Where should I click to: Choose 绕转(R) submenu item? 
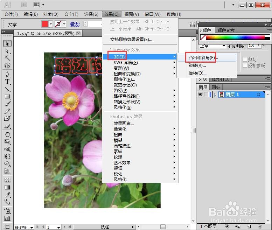tap(207, 65)
